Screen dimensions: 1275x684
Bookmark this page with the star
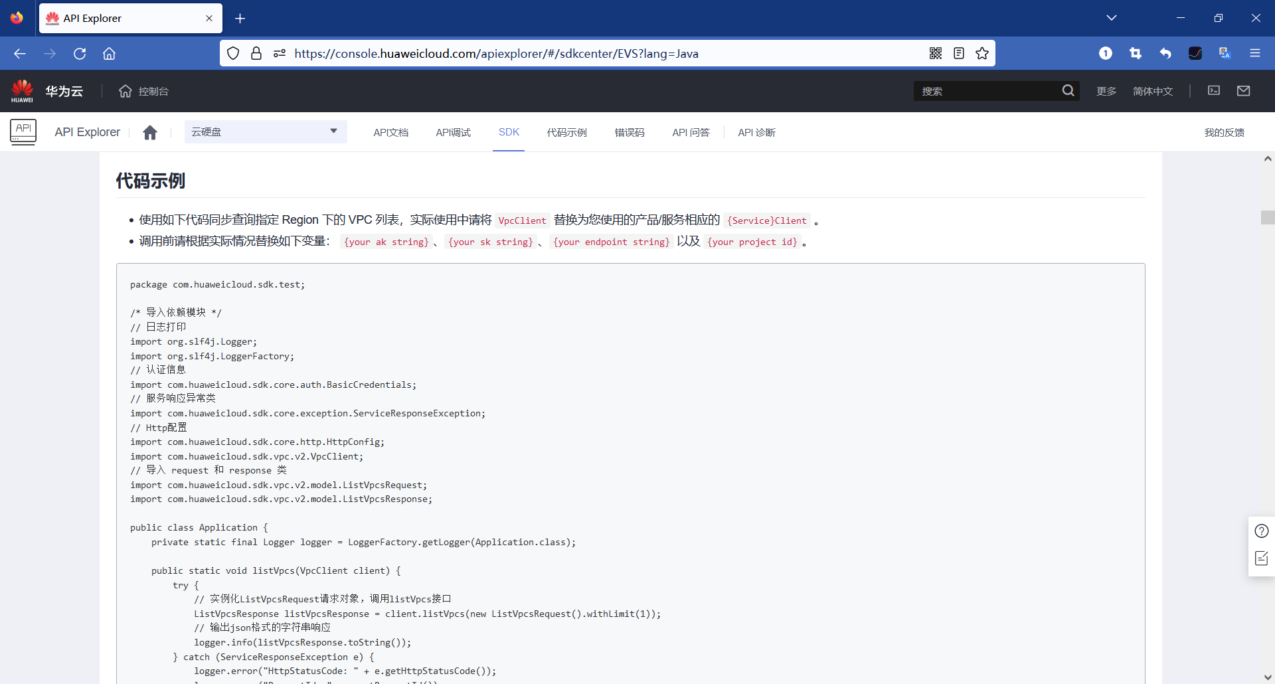click(982, 54)
